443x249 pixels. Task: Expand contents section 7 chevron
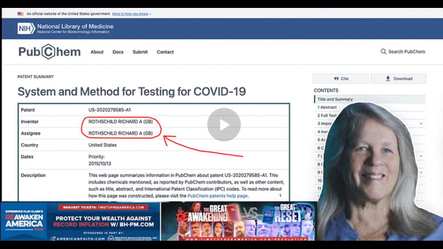[421, 156]
